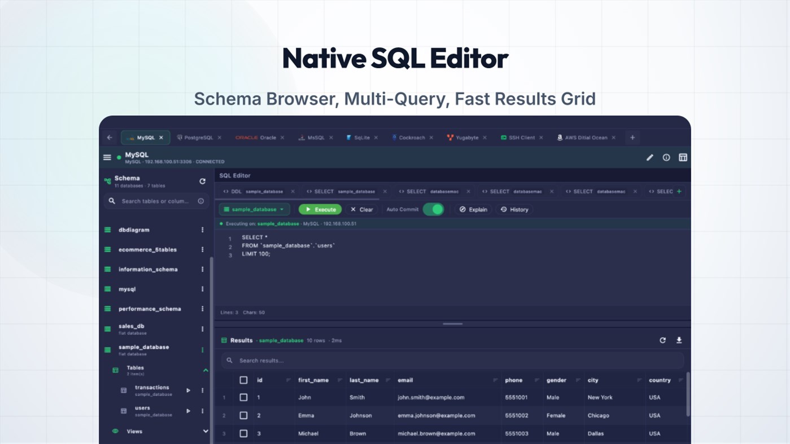Viewport: 790px width, 444px height.
Task: Check the row checkbox for Michael Brown
Action: point(243,433)
